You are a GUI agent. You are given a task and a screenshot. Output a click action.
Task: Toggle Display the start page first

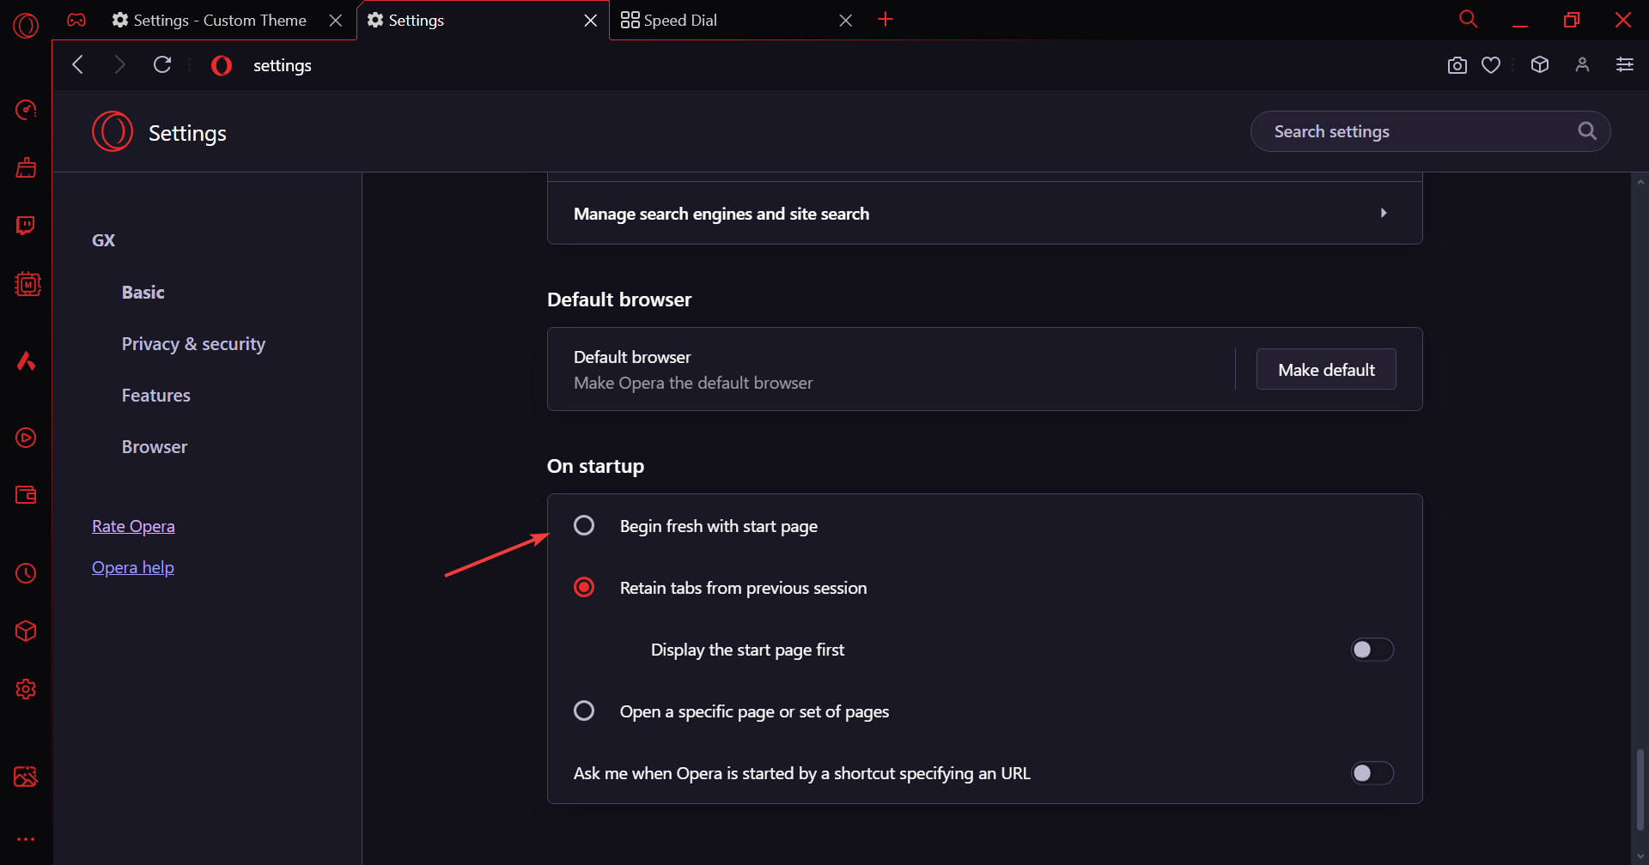tap(1372, 650)
